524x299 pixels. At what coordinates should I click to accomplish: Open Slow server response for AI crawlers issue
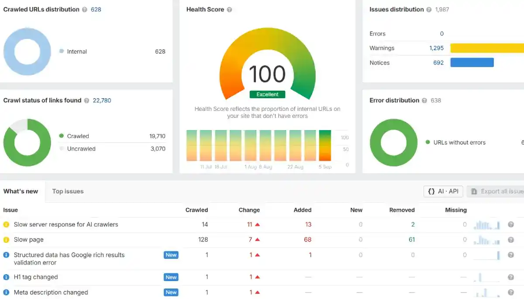(66, 225)
